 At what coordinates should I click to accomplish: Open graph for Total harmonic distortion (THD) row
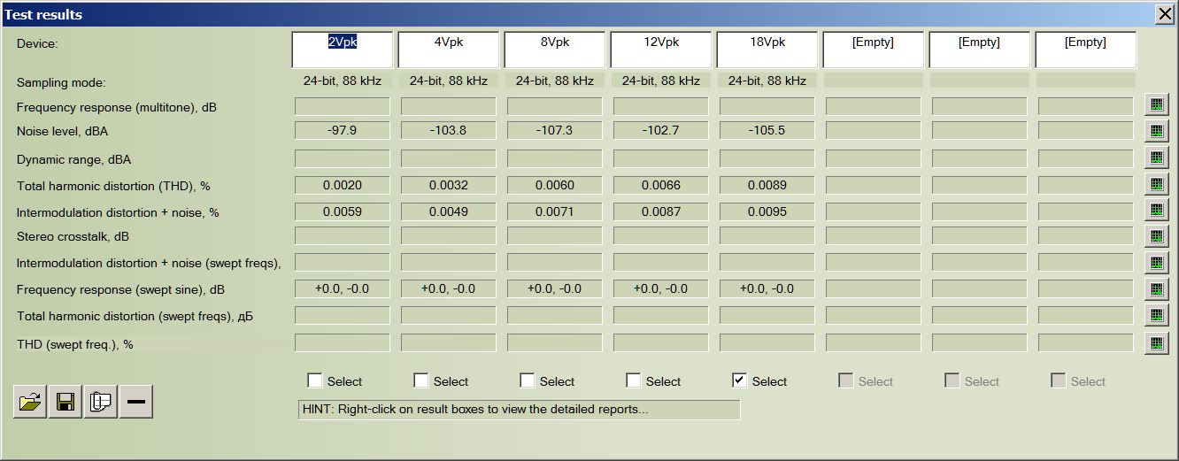click(x=1155, y=184)
